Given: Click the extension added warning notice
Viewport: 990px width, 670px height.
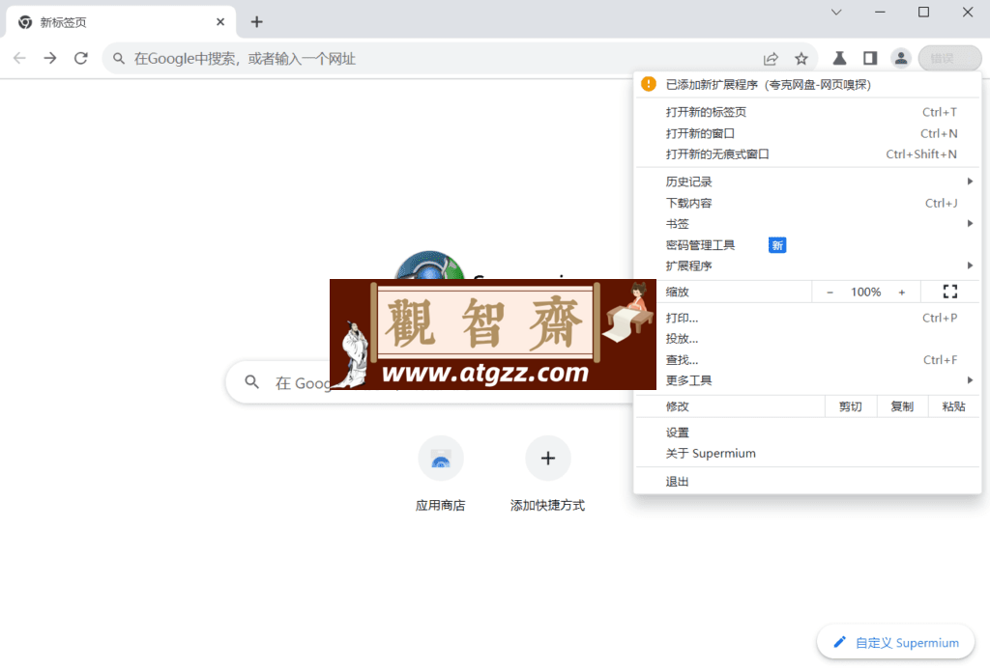Looking at the screenshot, I should pyautogui.click(x=807, y=84).
